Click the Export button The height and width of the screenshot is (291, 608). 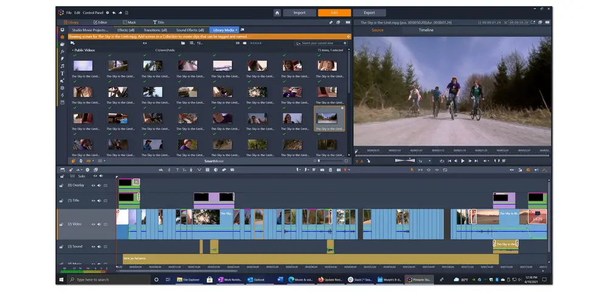point(369,12)
